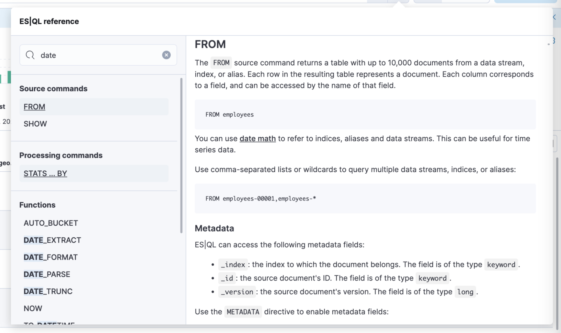Click the FROM employees code example block
The width and height of the screenshot is (561, 333).
(x=364, y=114)
